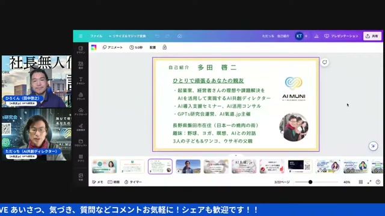Open the デザイン sidebar tab
Image resolution: width=385 pixels, height=216 pixels.
(81, 50)
